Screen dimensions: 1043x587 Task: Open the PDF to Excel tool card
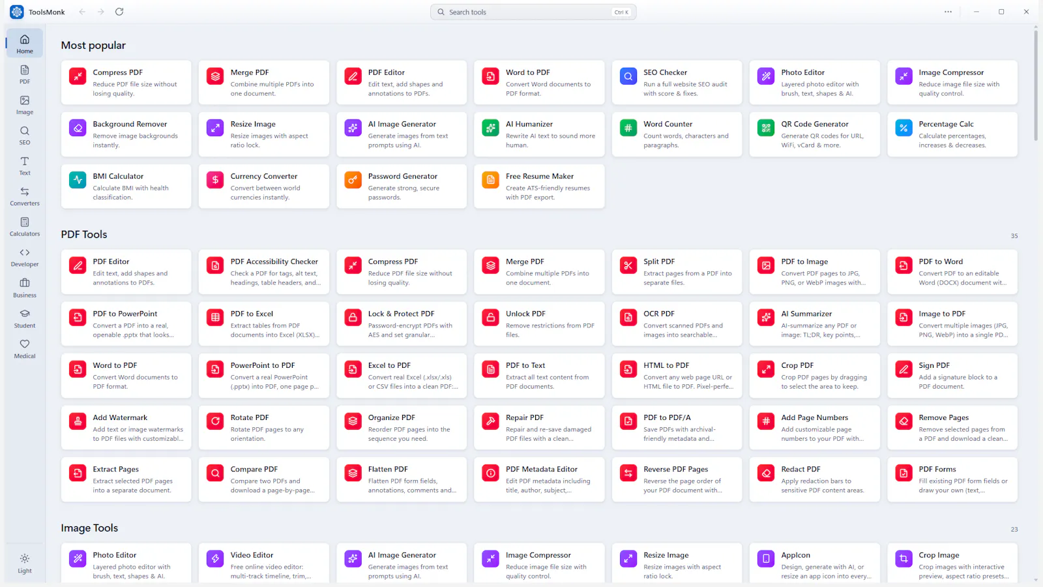click(x=264, y=324)
